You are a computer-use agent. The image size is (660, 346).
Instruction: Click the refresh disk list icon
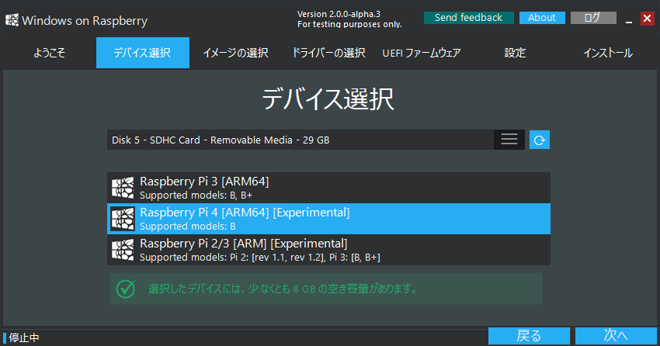[x=539, y=140]
